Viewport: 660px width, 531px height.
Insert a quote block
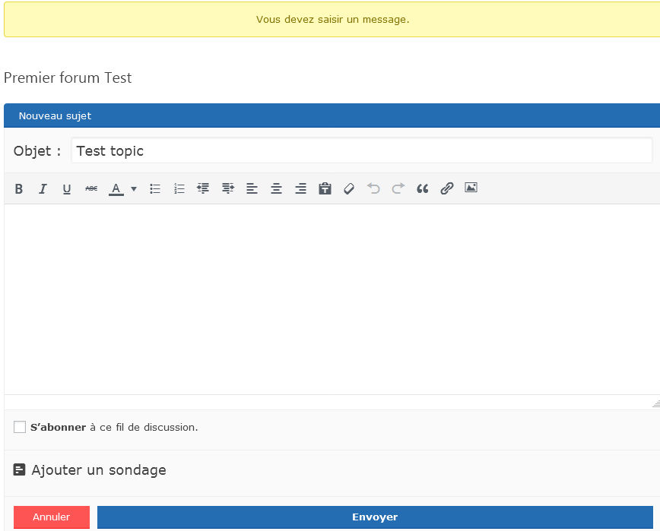click(423, 188)
